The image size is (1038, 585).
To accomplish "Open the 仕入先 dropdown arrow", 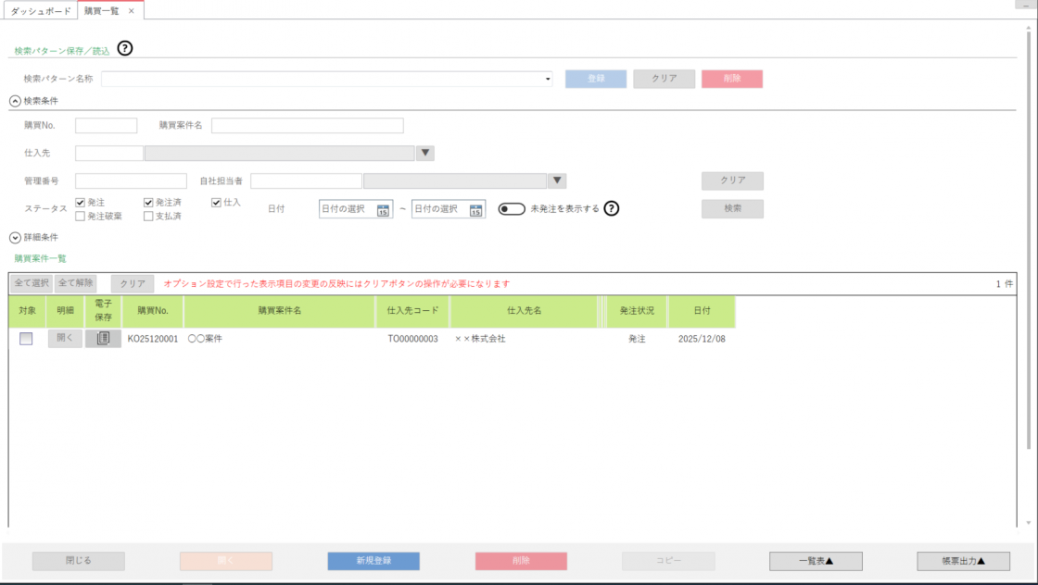I will point(425,154).
